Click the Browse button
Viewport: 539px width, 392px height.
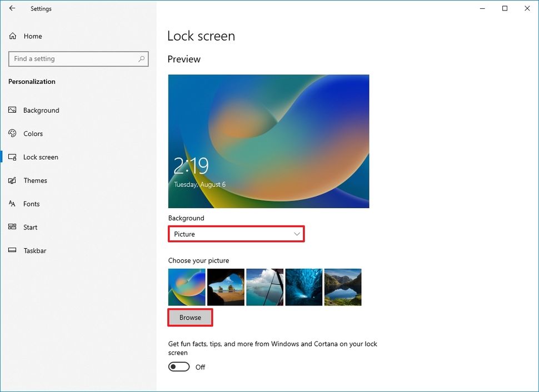point(190,317)
